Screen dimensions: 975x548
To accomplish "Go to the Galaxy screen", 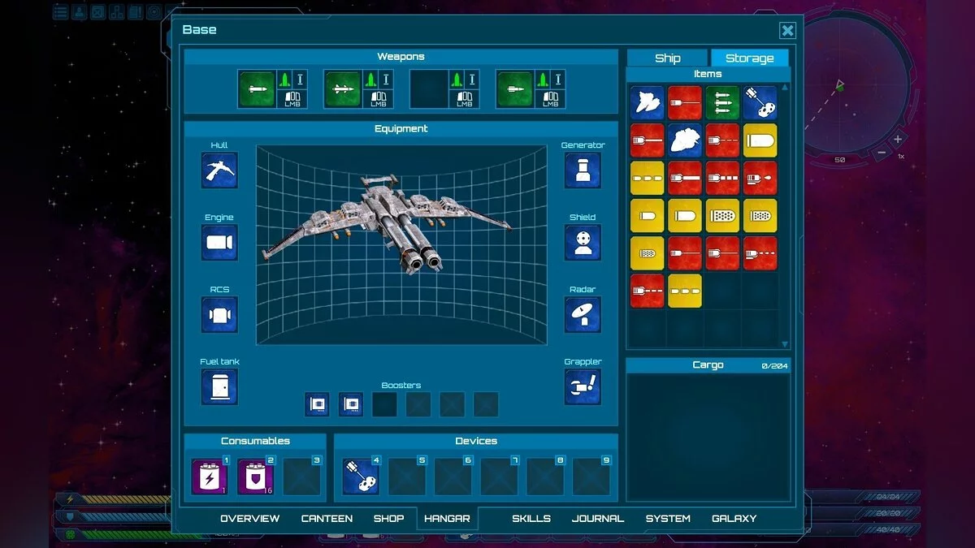I will click(x=734, y=518).
